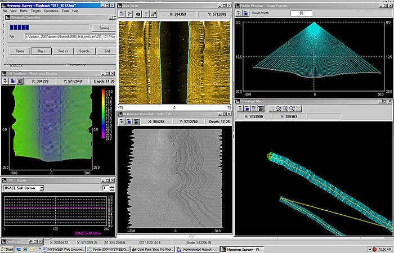Image resolution: width=394 pixels, height=253 pixels.
Task: Click color palette icon in Coverage Map toolbar
Action: (x=261, y=109)
